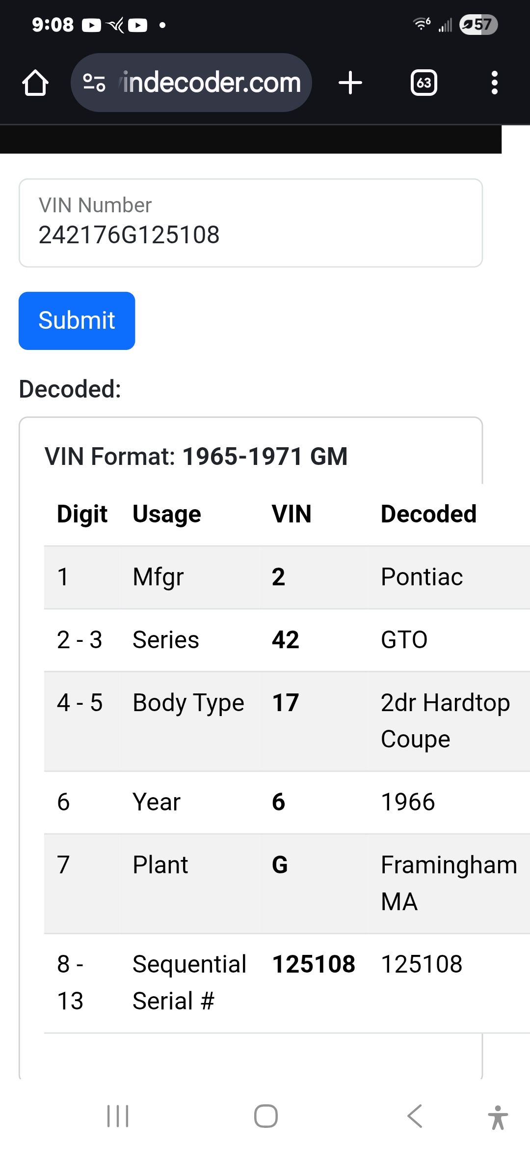
Task: Select the Decoded column header
Action: coord(428,514)
